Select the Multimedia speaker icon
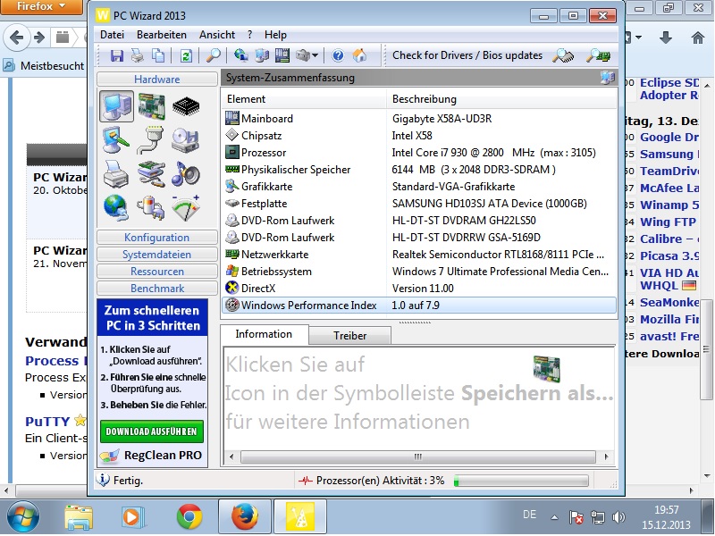Screen dimensions: 715x536 (x=186, y=174)
